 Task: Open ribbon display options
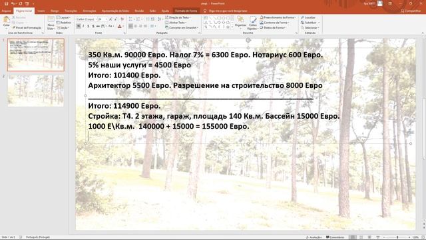coord(390,3)
